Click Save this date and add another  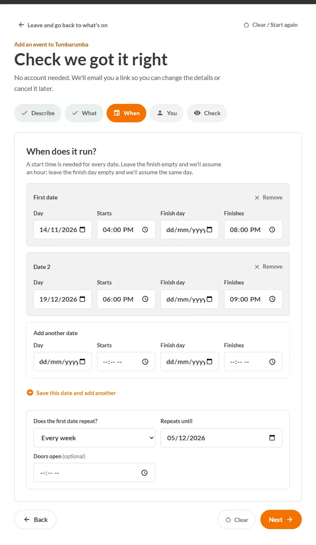coord(71,393)
